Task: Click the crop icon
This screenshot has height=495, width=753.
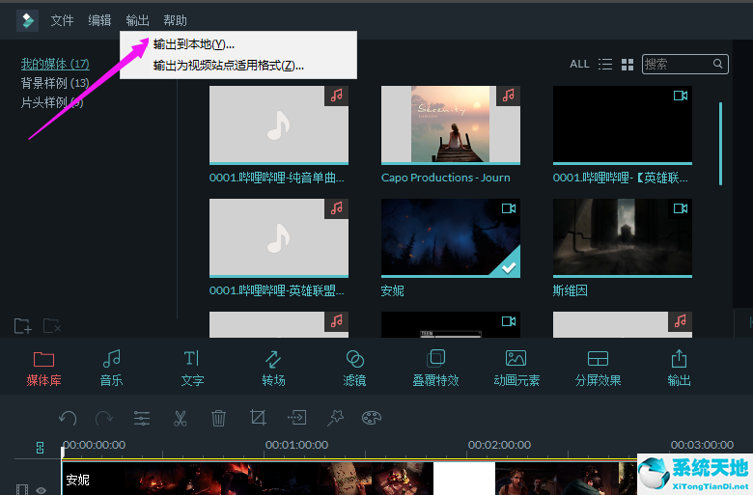Action: click(x=258, y=417)
